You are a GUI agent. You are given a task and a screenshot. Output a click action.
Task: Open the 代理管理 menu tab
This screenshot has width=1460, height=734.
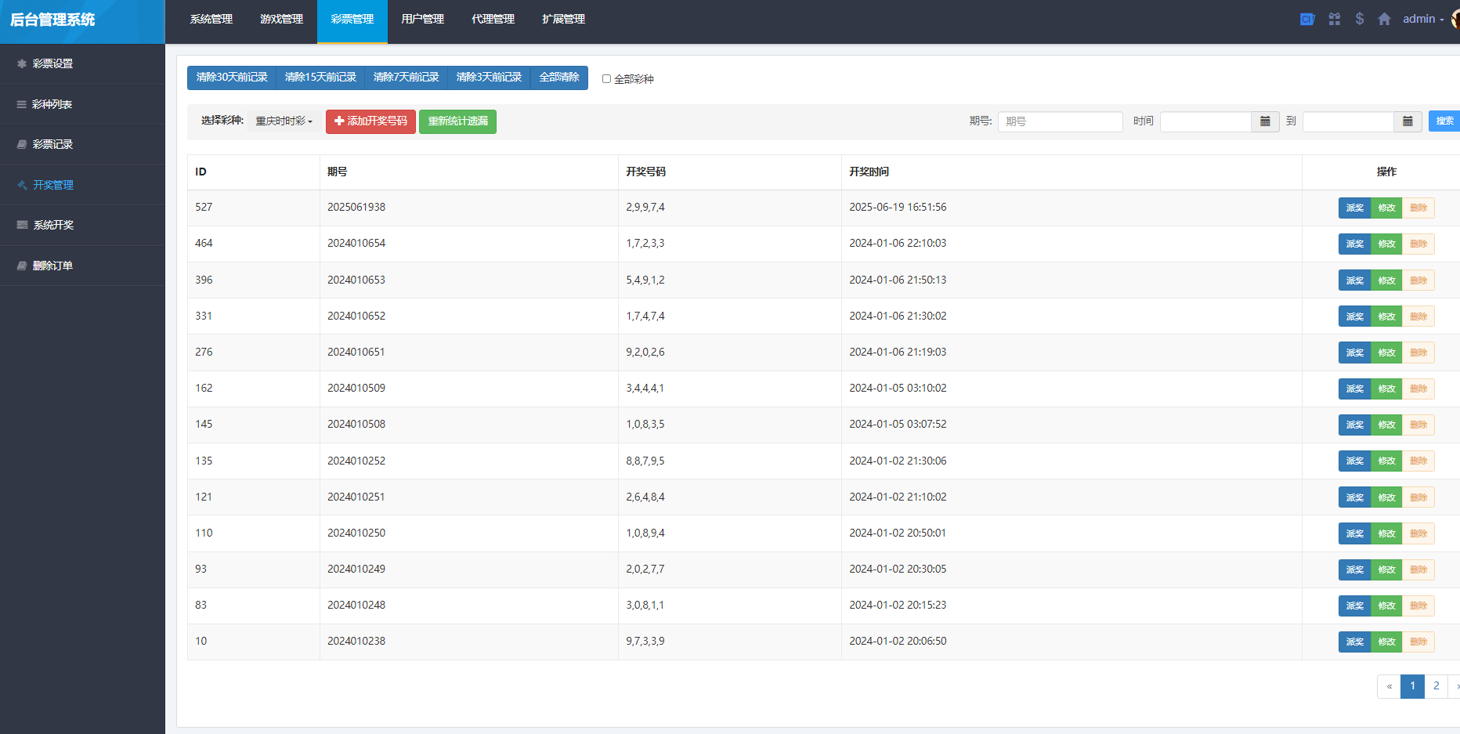coord(493,19)
